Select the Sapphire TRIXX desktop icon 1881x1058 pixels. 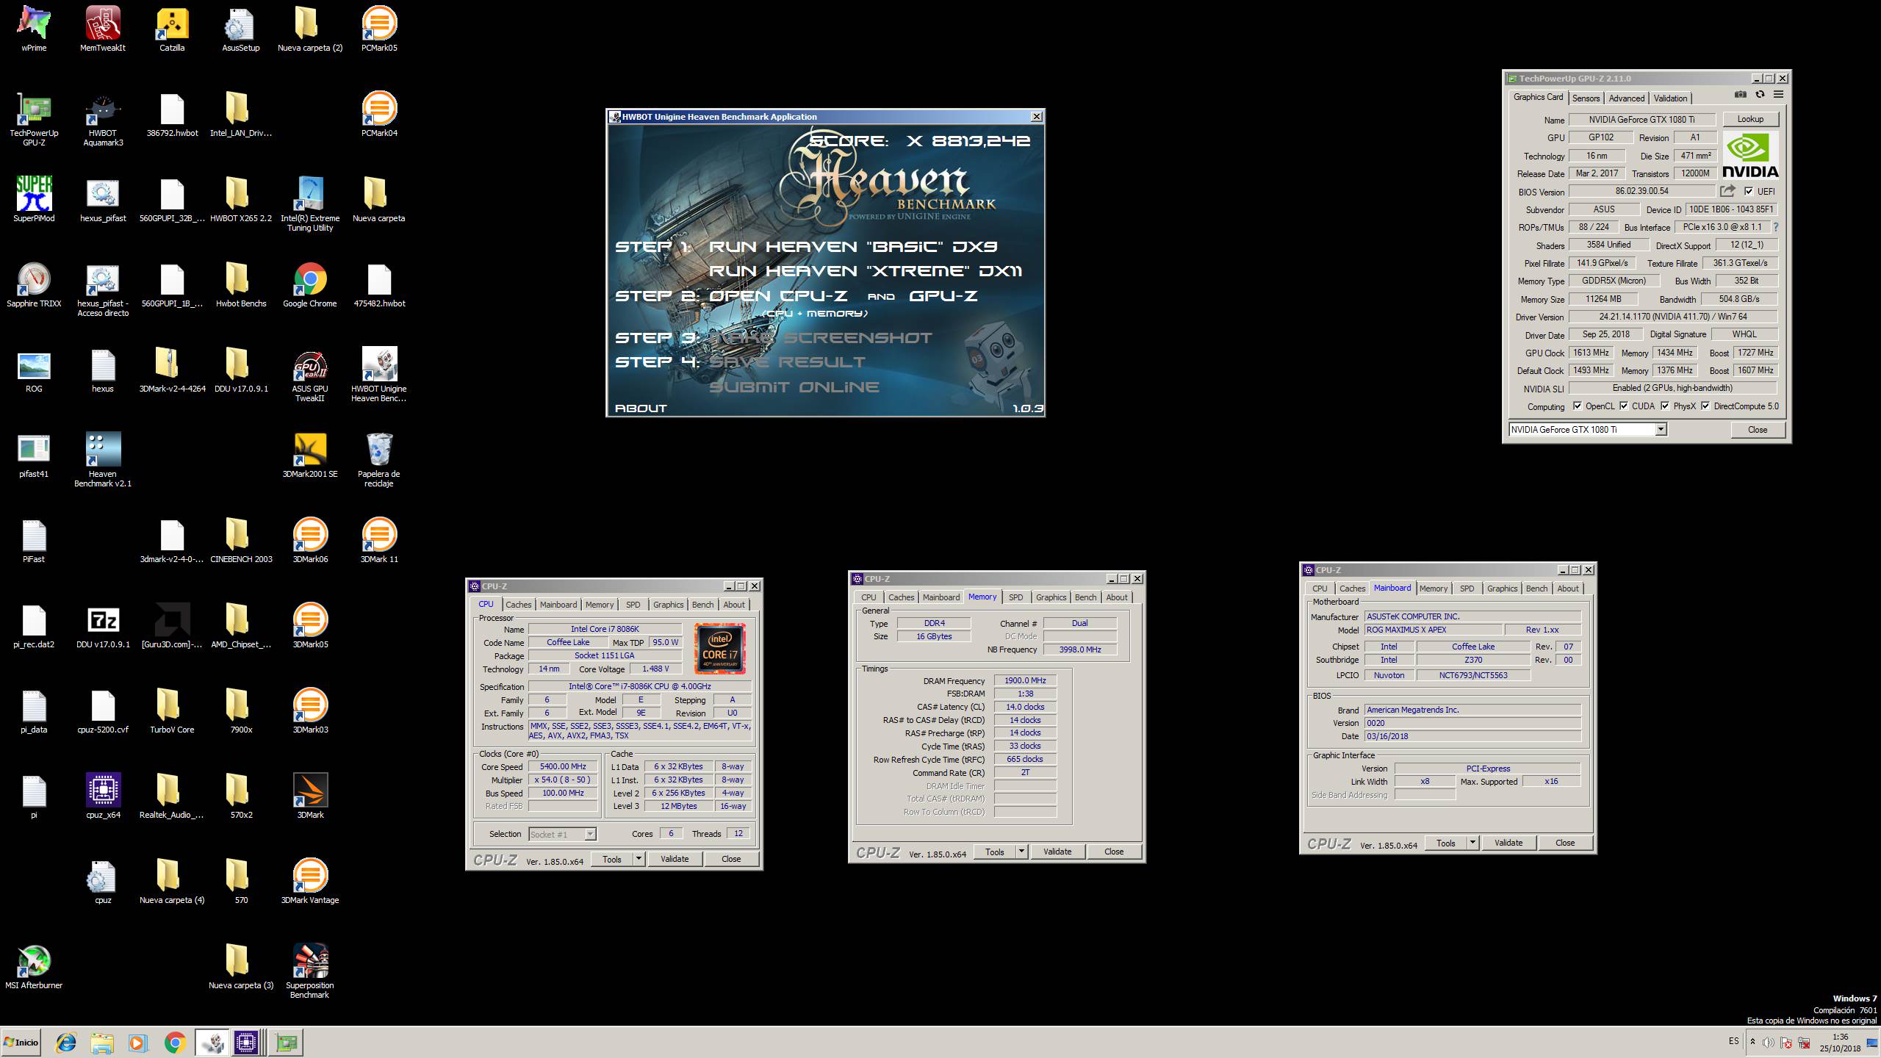(34, 284)
